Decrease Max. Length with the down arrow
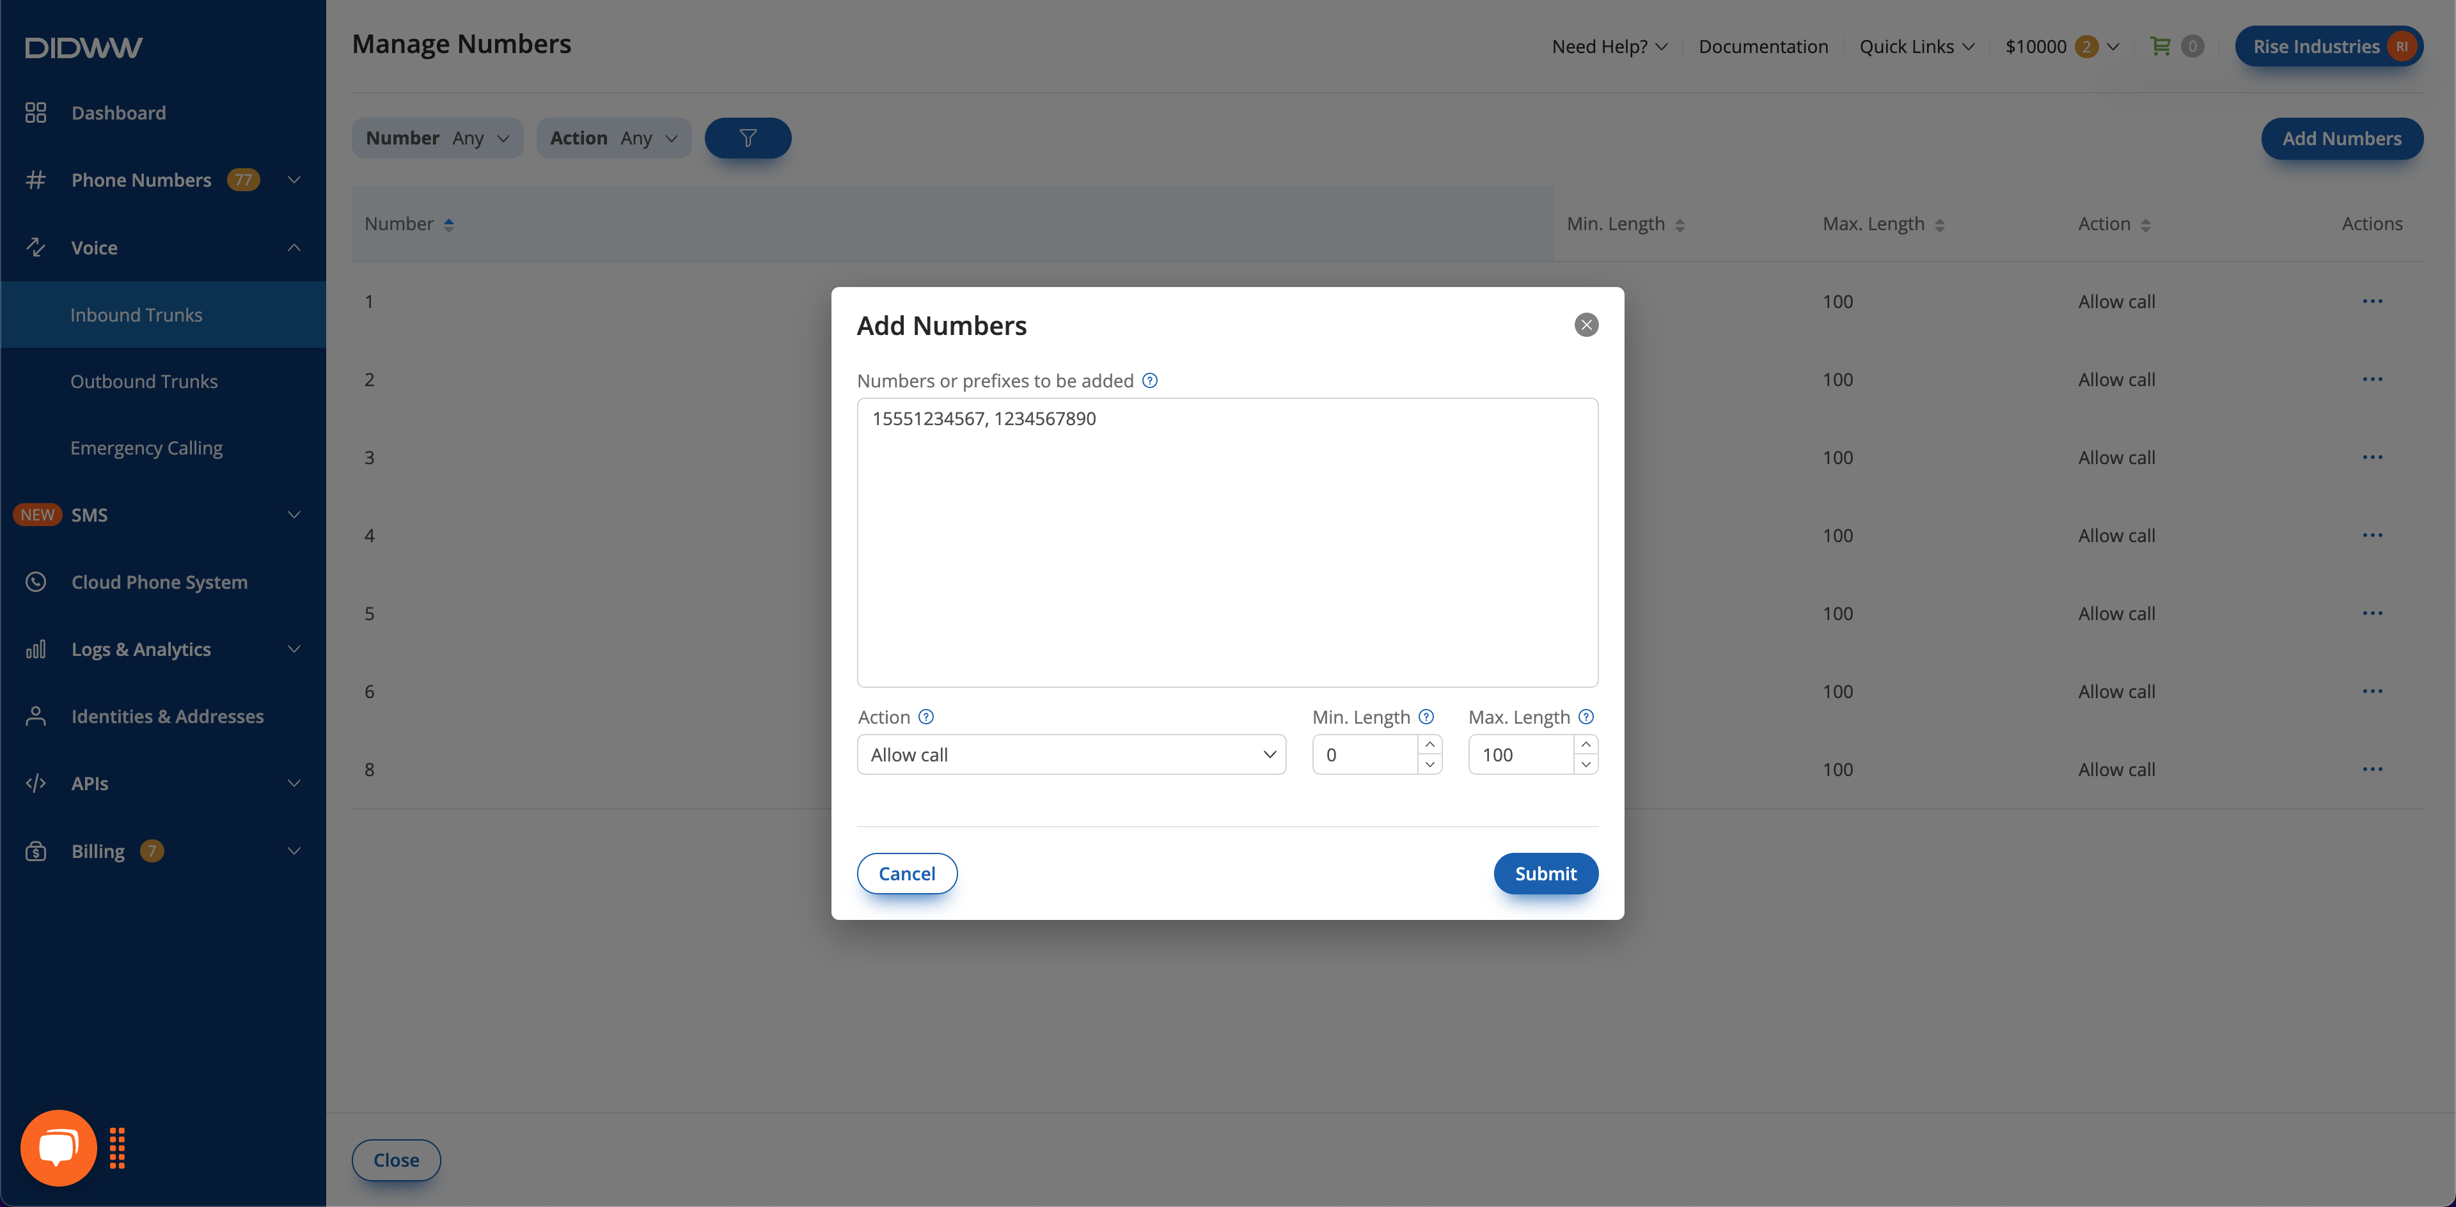This screenshot has height=1207, width=2456. (1586, 764)
